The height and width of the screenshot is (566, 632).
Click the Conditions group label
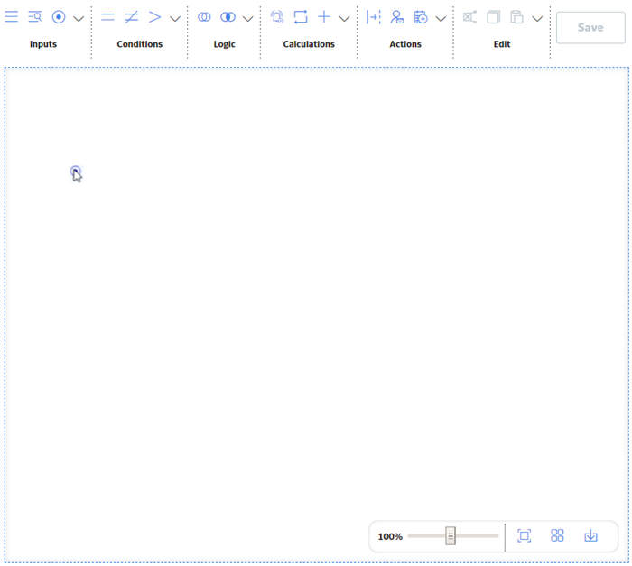pyautogui.click(x=139, y=44)
